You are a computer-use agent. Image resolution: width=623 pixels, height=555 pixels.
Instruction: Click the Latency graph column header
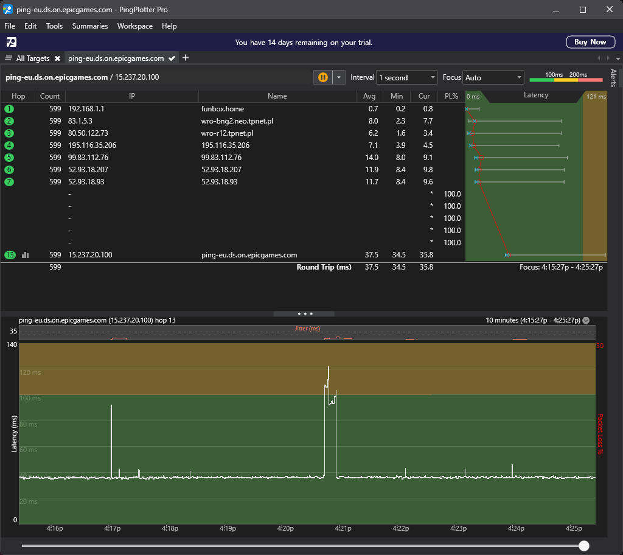tap(536, 96)
